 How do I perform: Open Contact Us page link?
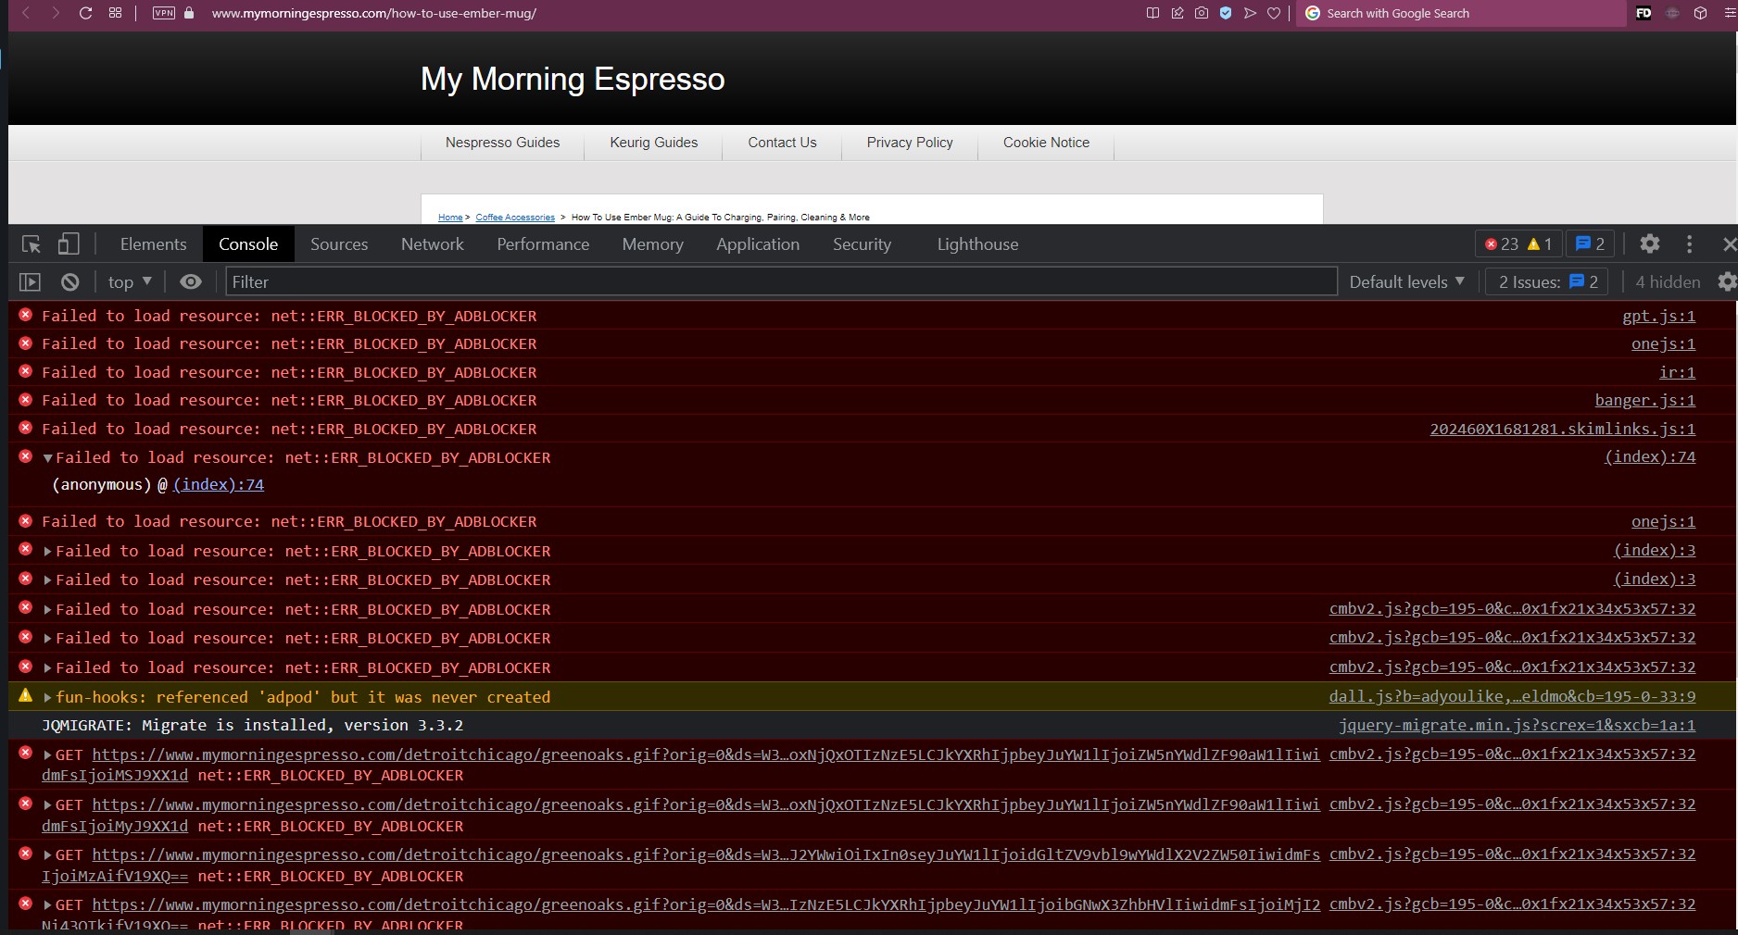[782, 143]
